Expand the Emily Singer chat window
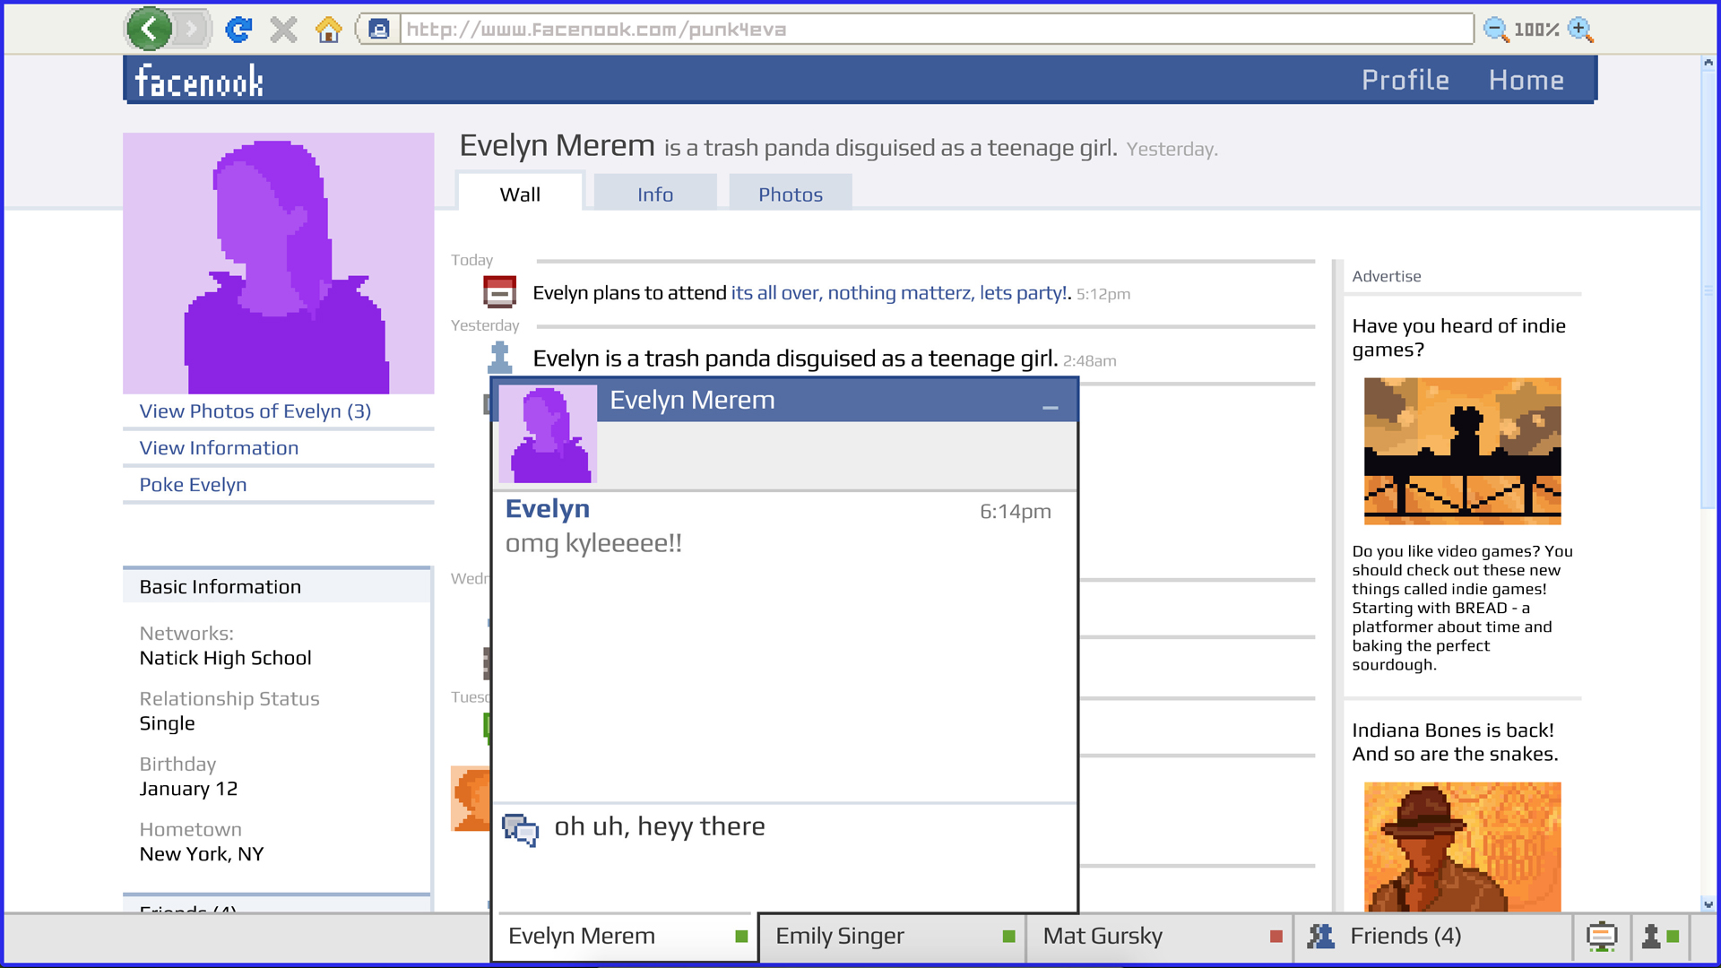This screenshot has width=1721, height=968. (891, 934)
